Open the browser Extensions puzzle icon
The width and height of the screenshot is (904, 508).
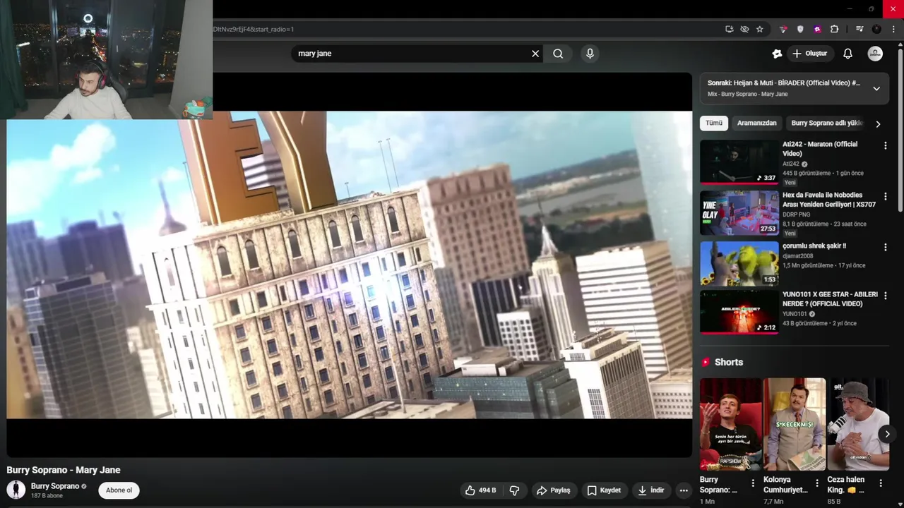tap(834, 29)
